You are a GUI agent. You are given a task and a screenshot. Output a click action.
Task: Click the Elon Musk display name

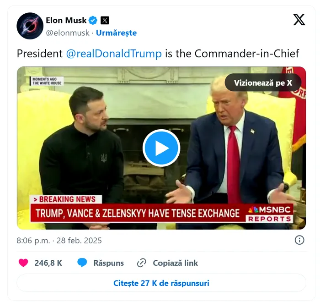[x=66, y=20]
